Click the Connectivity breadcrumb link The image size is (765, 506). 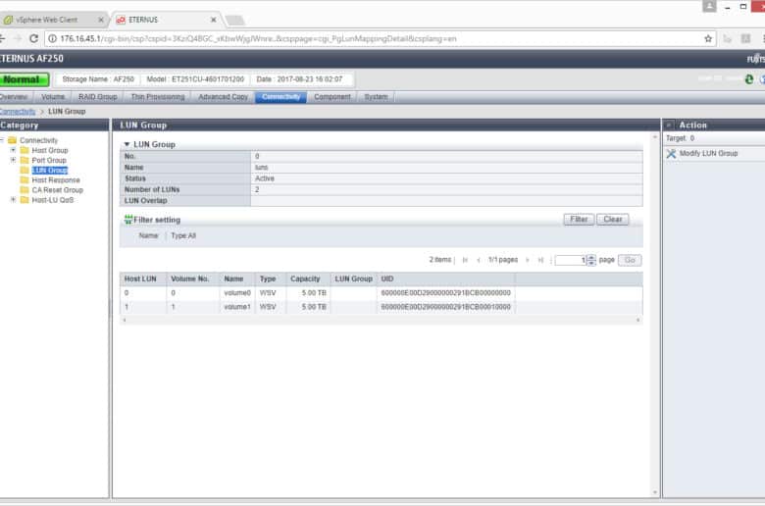point(18,111)
